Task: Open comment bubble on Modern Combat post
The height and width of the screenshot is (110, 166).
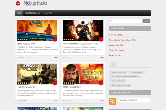Action: point(101,40)
